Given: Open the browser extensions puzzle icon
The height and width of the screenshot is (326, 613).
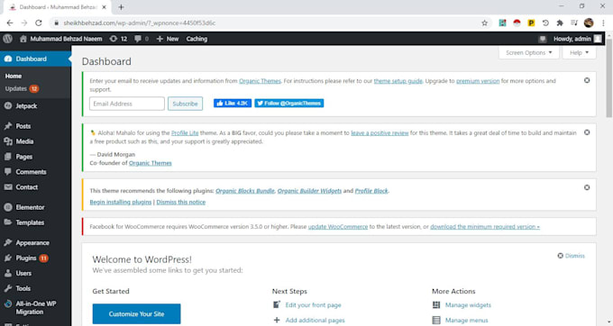Looking at the screenshot, I should point(560,23).
